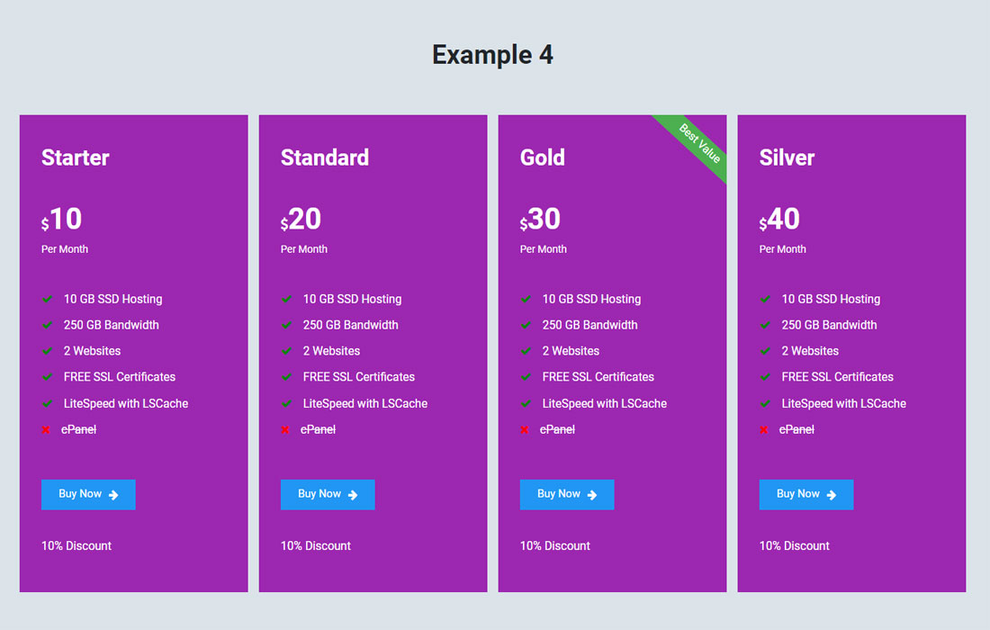
Task: Choose Buy Now under the Gold plan
Action: tap(567, 494)
